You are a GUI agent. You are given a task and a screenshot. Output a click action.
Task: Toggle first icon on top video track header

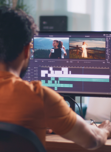tap(35, 68)
